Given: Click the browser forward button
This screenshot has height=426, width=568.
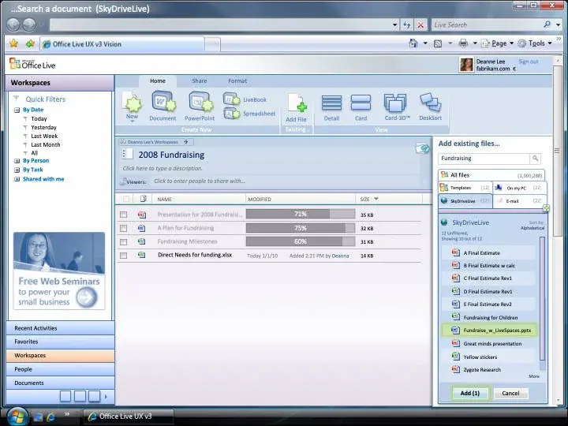Looking at the screenshot, I should click(29, 24).
